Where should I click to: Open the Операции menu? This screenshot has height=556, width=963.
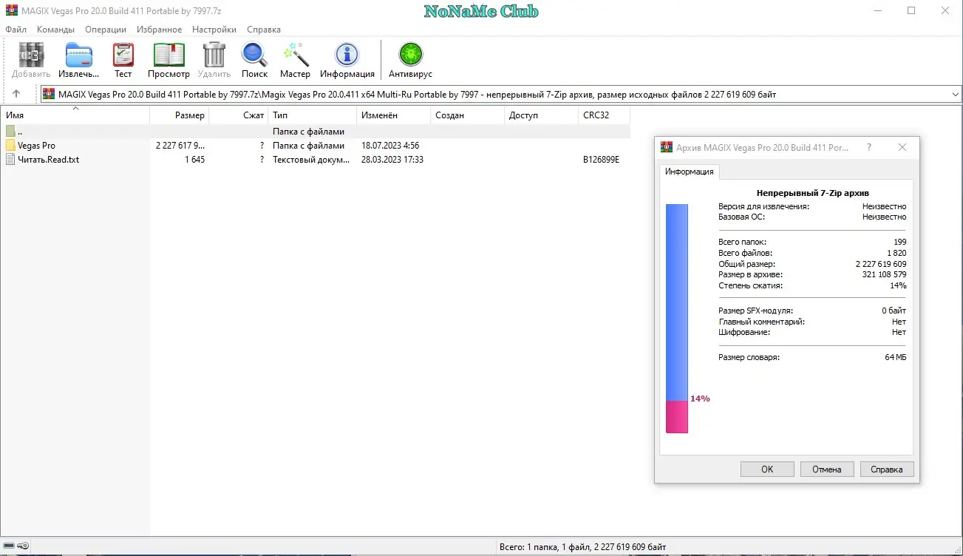click(x=106, y=30)
